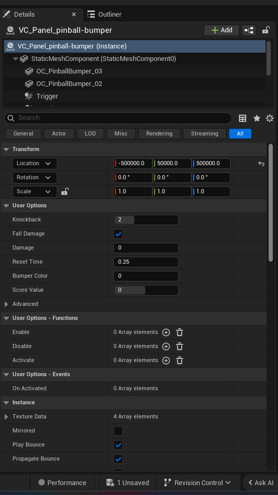278x495 pixels.
Task: Open the Performance status button
Action: pos(62,482)
